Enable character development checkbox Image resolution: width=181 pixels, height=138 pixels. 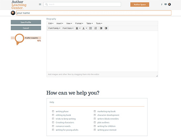[x=95, y=115]
